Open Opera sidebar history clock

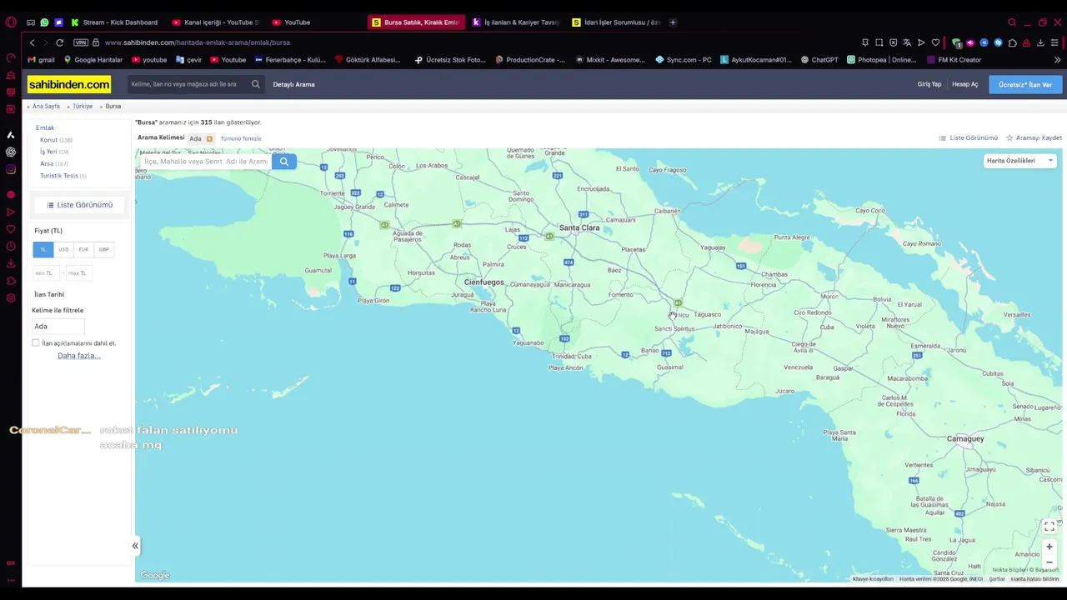click(x=11, y=246)
